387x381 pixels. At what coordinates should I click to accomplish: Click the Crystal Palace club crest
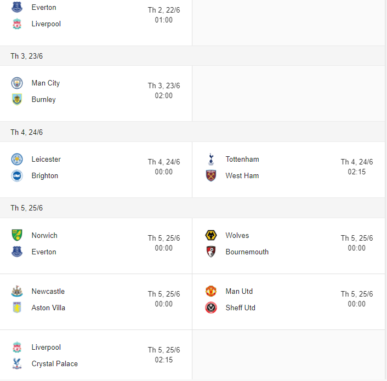pos(17,364)
